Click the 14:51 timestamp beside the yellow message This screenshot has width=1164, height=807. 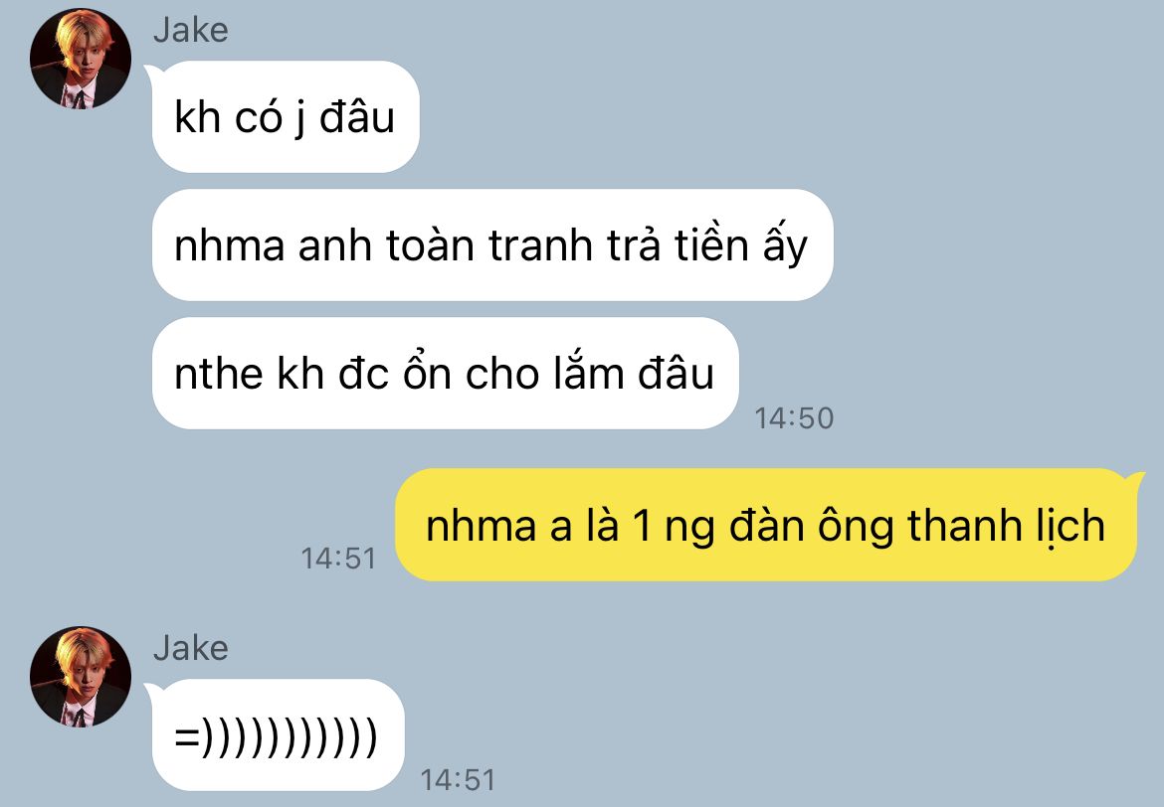[x=338, y=559]
